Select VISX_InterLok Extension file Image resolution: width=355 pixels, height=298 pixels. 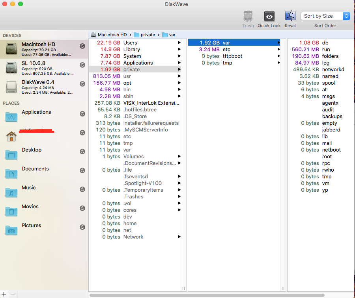pos(135,103)
